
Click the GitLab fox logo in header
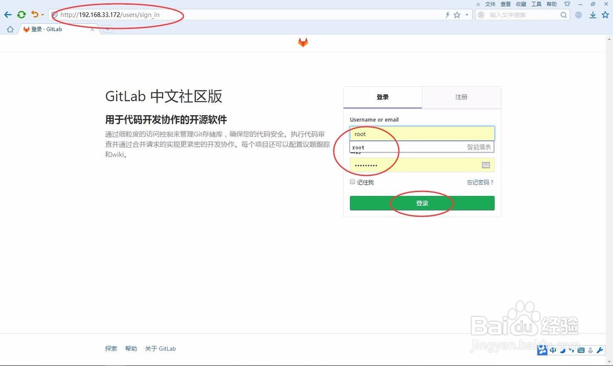point(303,42)
